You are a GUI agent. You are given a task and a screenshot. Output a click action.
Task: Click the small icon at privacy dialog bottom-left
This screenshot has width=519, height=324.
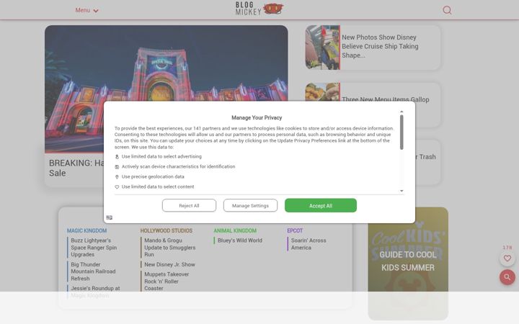(110, 217)
